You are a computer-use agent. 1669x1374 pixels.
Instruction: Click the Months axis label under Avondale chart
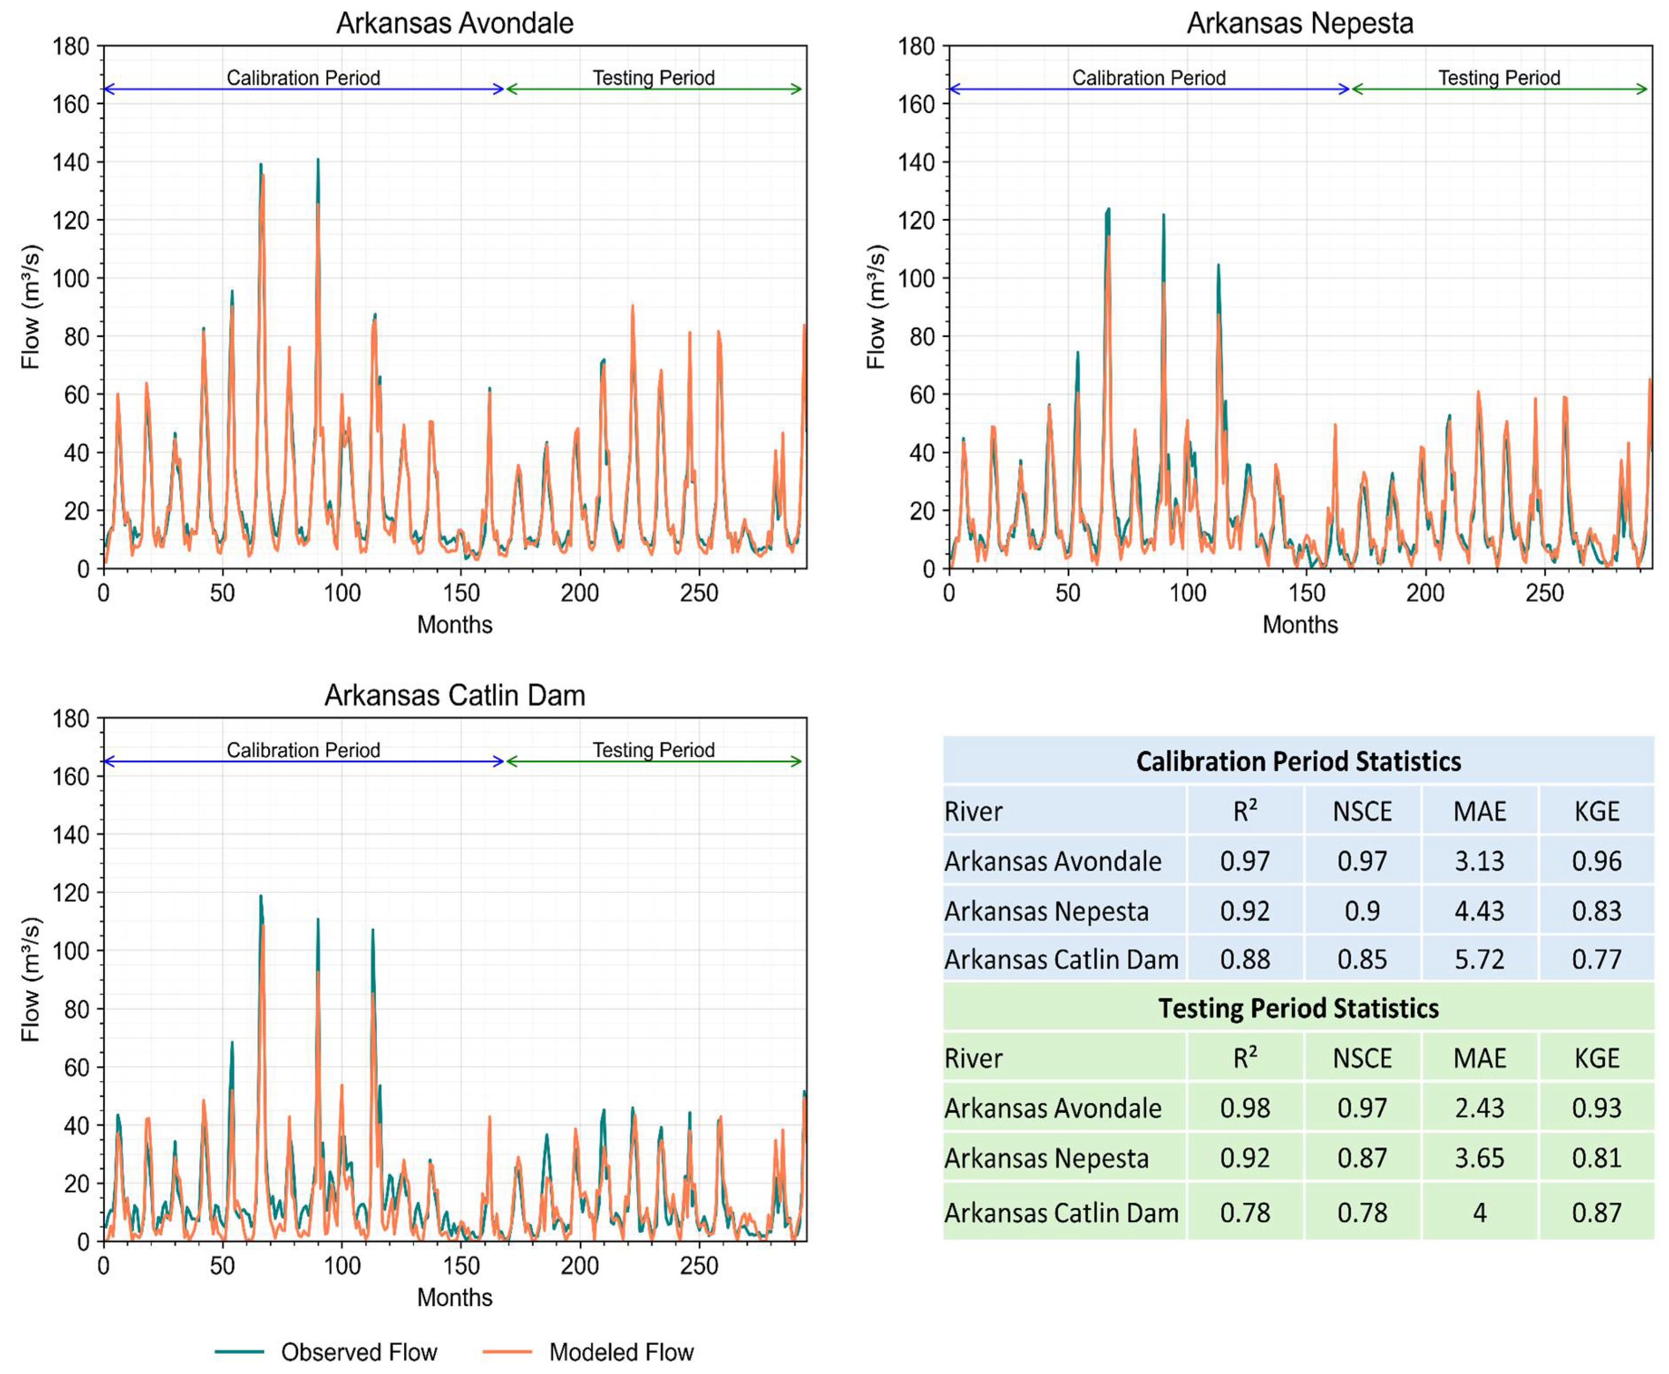click(454, 624)
